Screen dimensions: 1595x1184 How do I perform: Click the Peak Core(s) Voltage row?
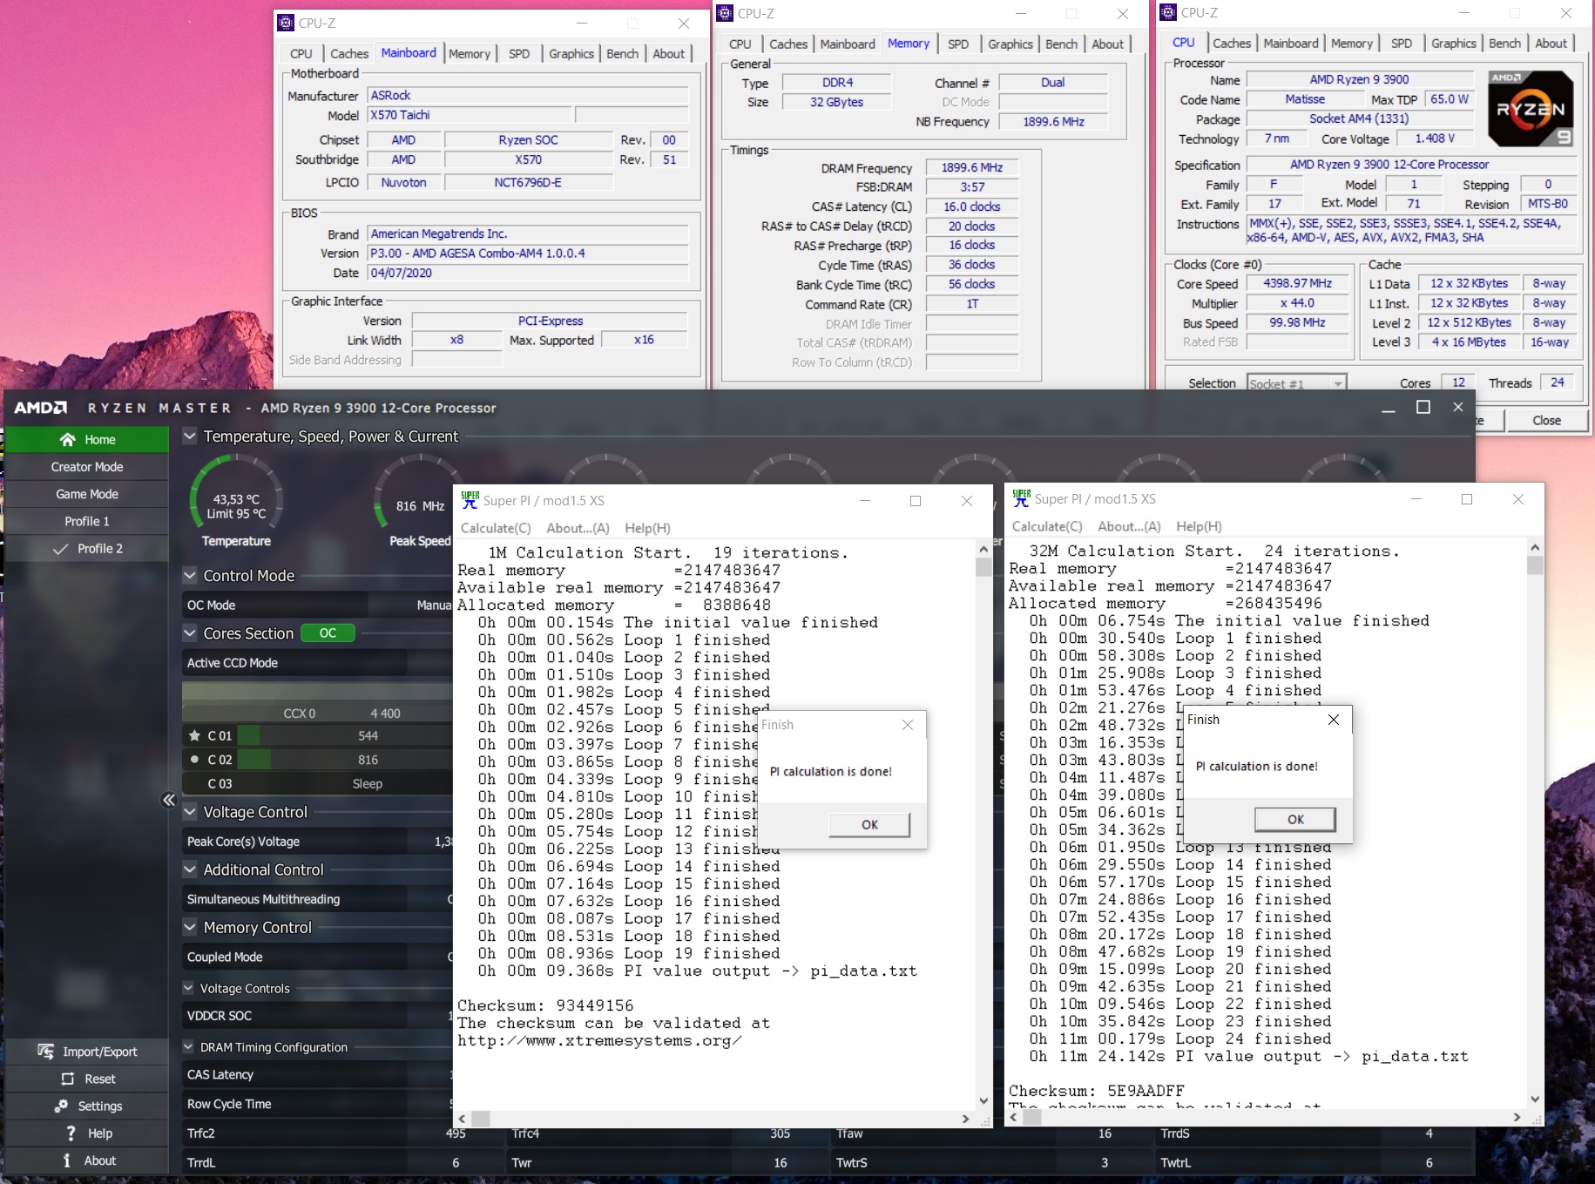point(318,842)
